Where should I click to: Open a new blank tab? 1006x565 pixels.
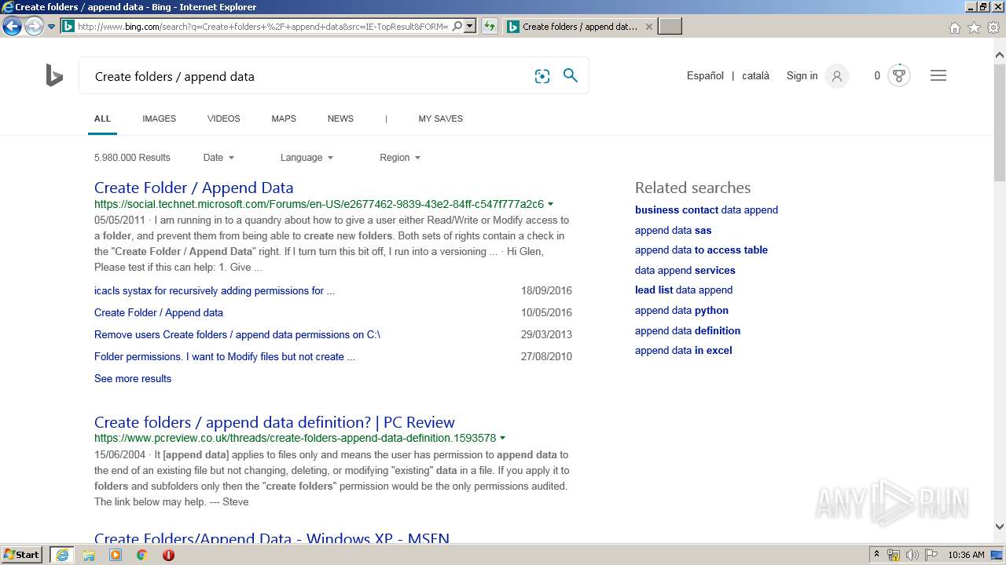tap(670, 26)
